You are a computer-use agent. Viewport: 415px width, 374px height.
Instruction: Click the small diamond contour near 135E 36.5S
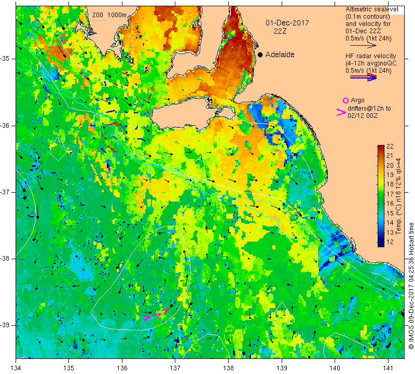tap(58, 149)
